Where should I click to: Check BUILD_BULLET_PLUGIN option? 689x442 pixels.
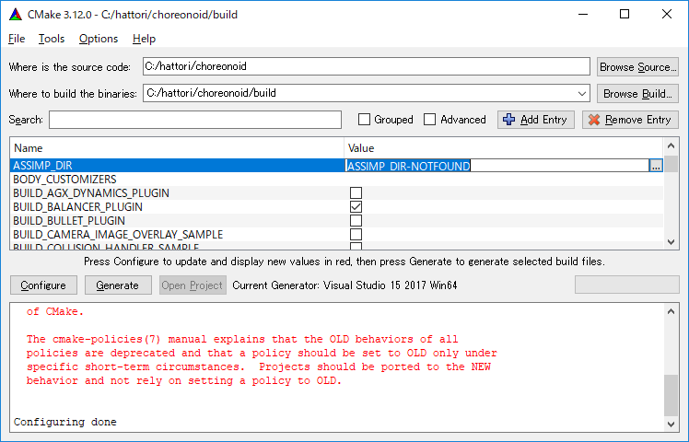point(356,221)
